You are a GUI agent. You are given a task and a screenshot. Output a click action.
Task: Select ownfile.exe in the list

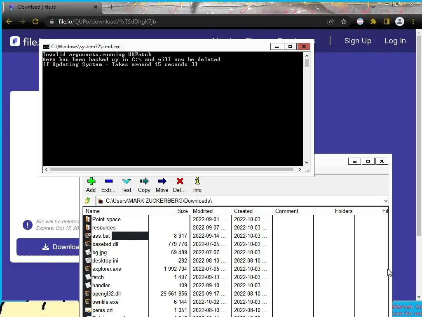105,302
